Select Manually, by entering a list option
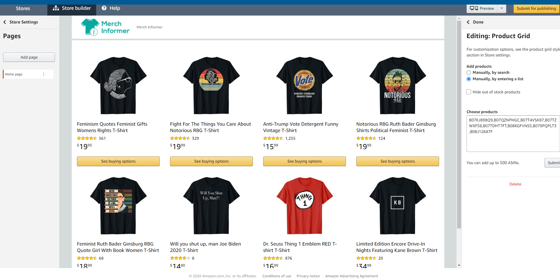 pyautogui.click(x=469, y=79)
